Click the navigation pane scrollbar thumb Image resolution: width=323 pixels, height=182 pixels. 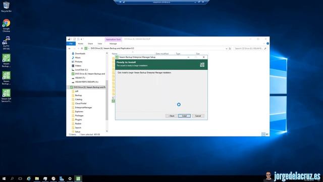coord(106,100)
